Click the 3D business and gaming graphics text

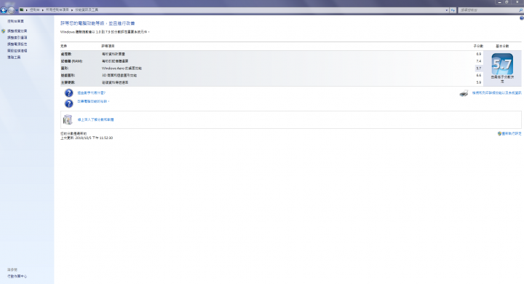tap(119, 75)
